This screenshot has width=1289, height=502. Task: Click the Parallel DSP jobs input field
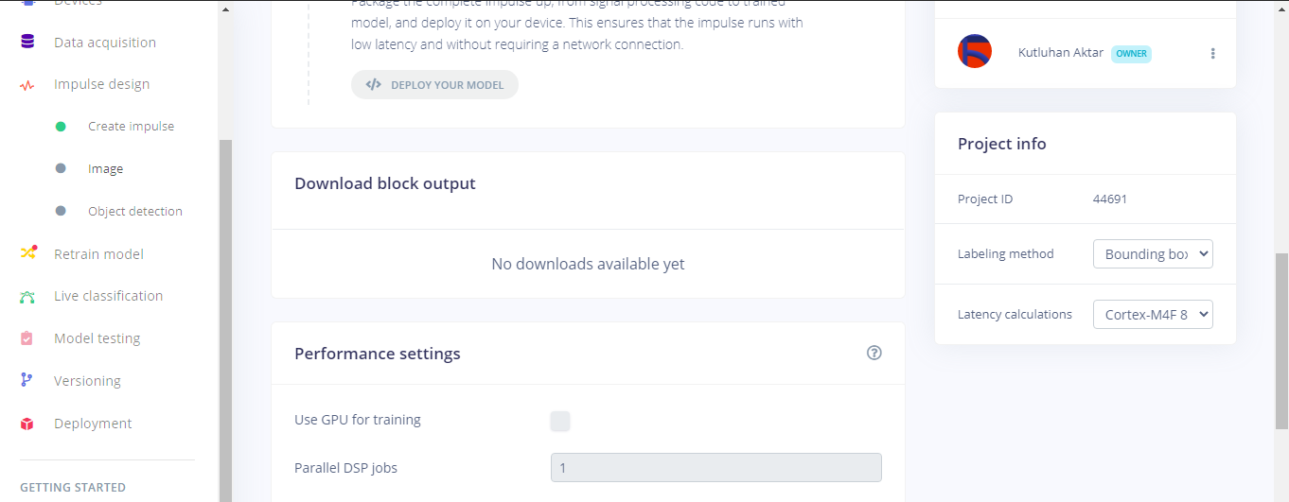point(715,468)
